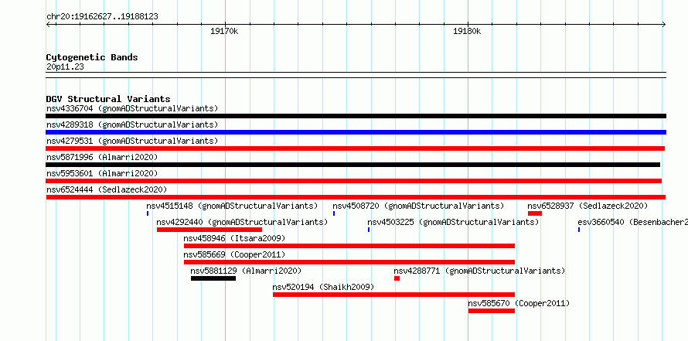Select the small blue esv3660540 marker
The image size is (688, 341).
(579, 230)
